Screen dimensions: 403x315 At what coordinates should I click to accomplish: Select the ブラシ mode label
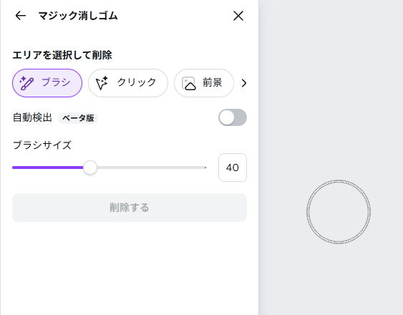coord(56,82)
